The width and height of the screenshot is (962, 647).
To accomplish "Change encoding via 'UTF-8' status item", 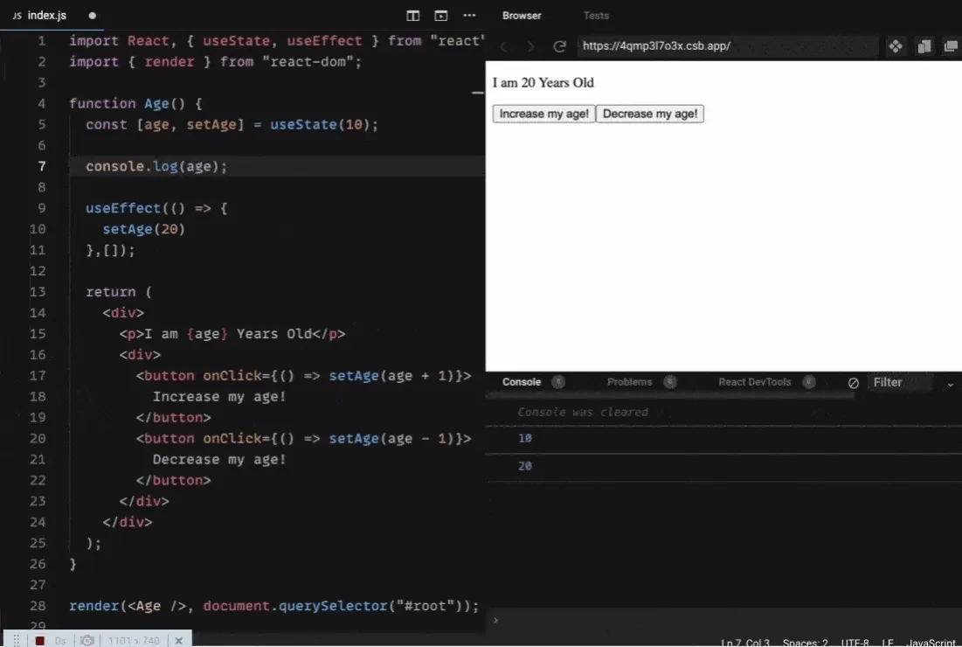I will pyautogui.click(x=855, y=642).
